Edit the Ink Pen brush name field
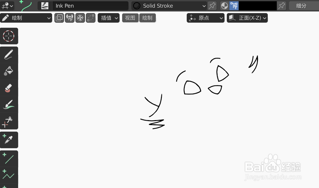Screen dimensions: 319x188 click(x=90, y=6)
